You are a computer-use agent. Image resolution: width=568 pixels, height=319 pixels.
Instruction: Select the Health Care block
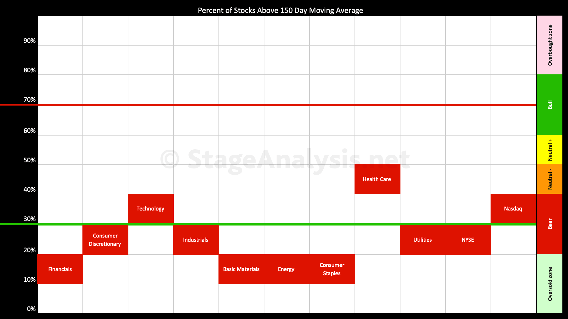[377, 179]
